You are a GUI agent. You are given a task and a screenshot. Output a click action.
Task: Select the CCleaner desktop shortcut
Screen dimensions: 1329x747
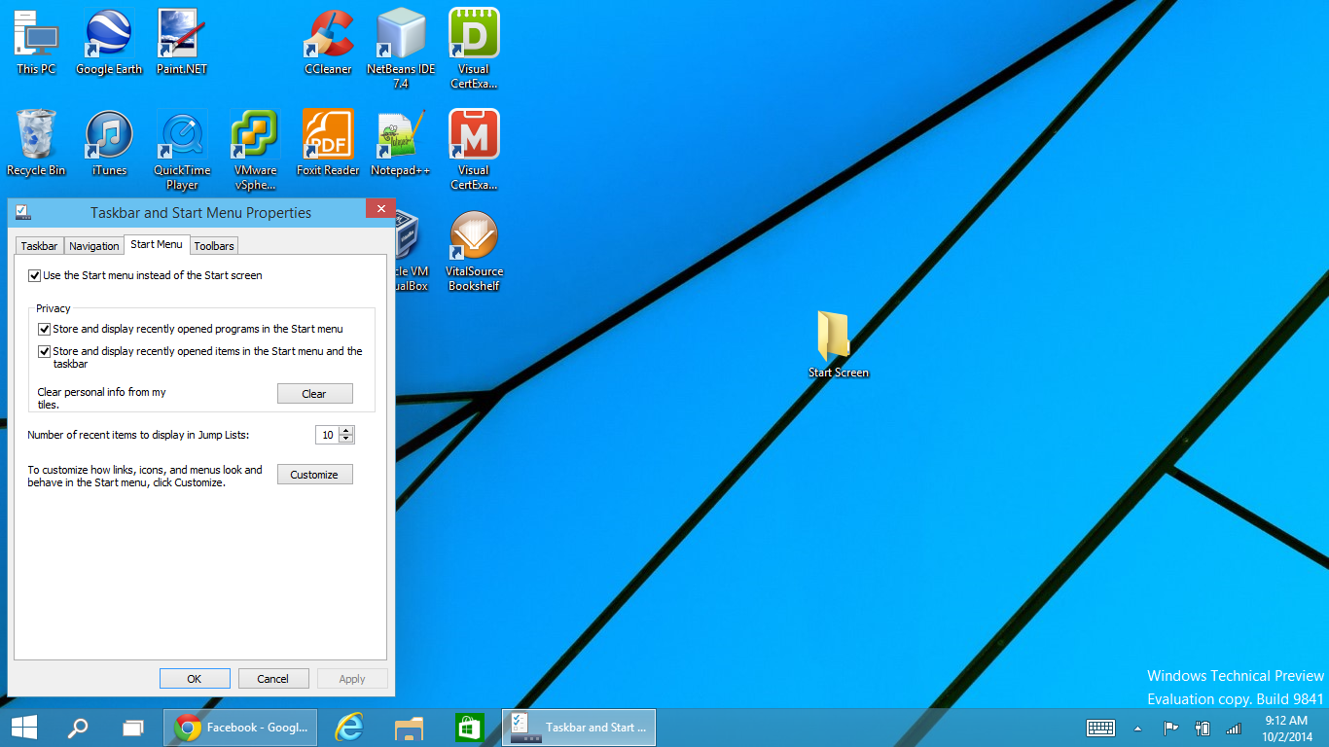(328, 39)
